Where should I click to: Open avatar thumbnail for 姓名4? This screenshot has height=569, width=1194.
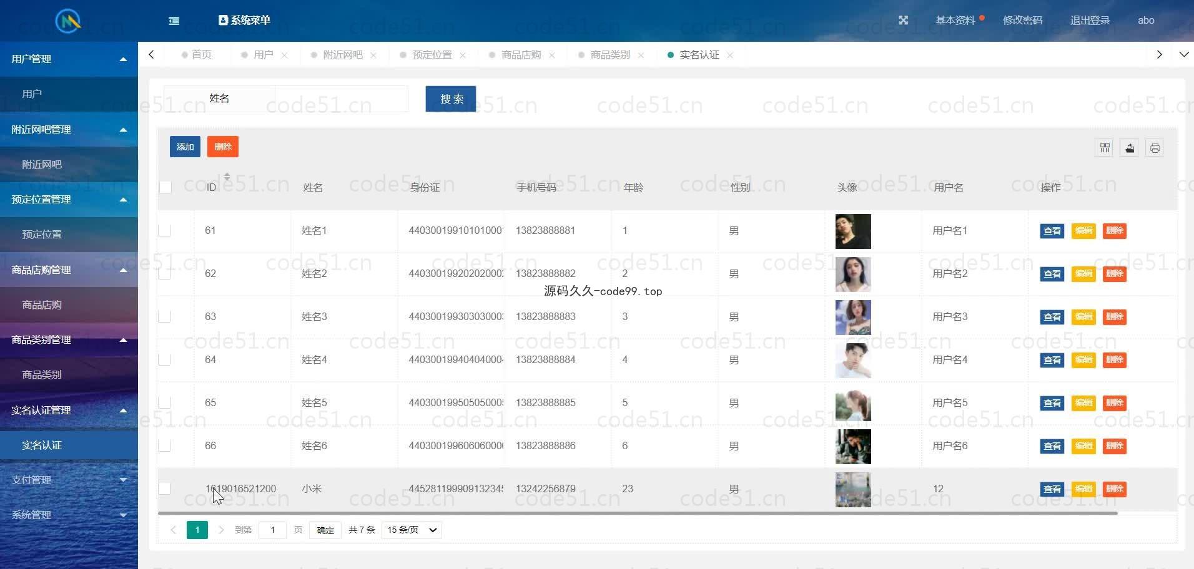click(x=853, y=360)
